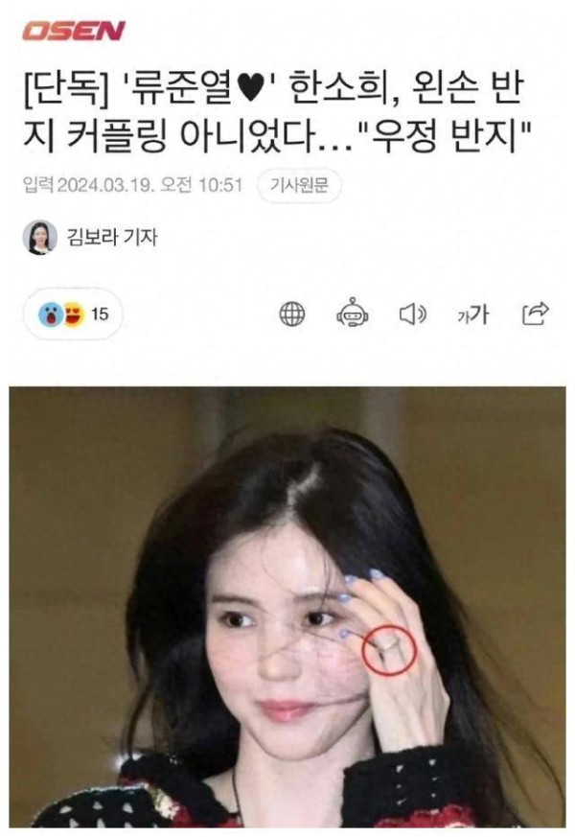Open reporter name 김보라 기자 link

[111, 237]
